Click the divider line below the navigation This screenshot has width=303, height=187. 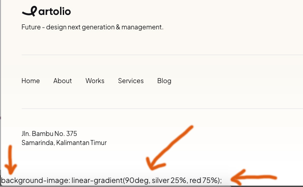pyautogui.click(x=162, y=109)
